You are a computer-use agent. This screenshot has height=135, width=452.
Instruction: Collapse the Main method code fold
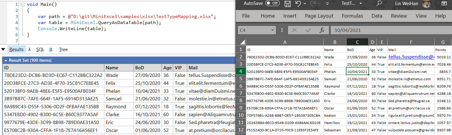point(22,5)
